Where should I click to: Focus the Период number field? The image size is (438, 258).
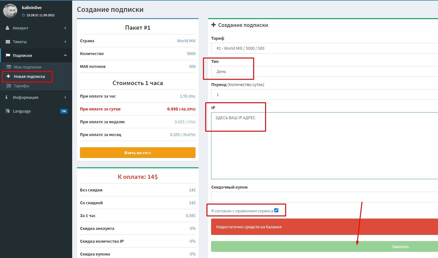(324, 94)
